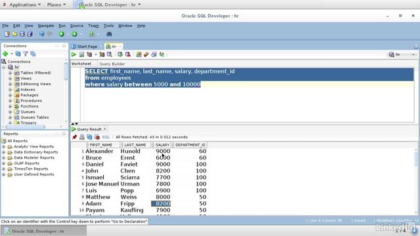Click the SQL link in Query Result toolbar
Image resolution: width=420 pixels, height=236 pixels.
[106, 137]
